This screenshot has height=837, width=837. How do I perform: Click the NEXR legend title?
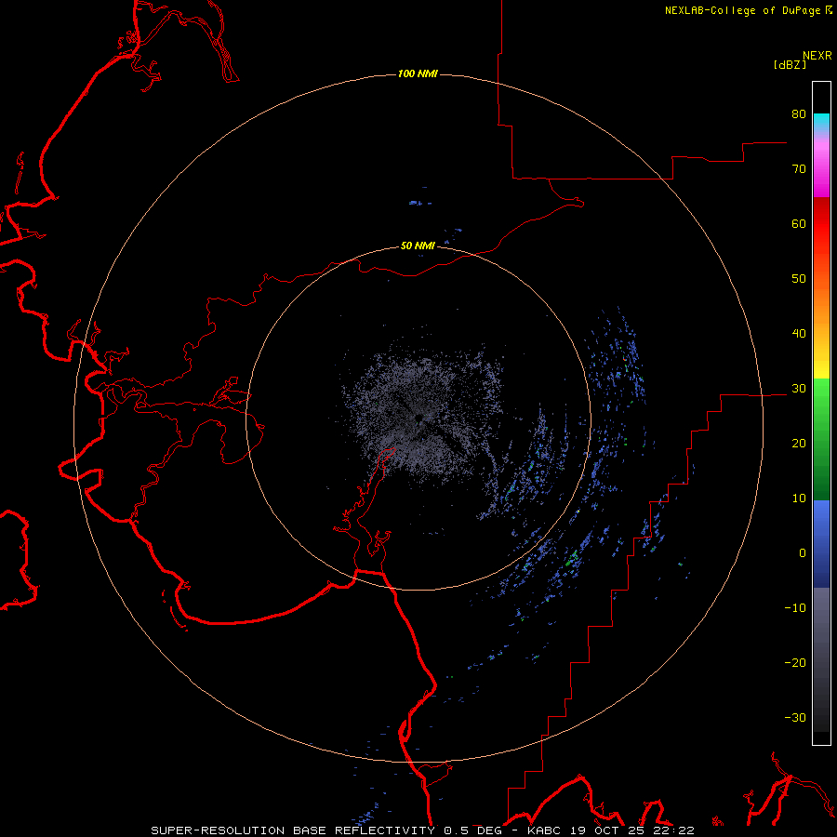pyautogui.click(x=817, y=56)
